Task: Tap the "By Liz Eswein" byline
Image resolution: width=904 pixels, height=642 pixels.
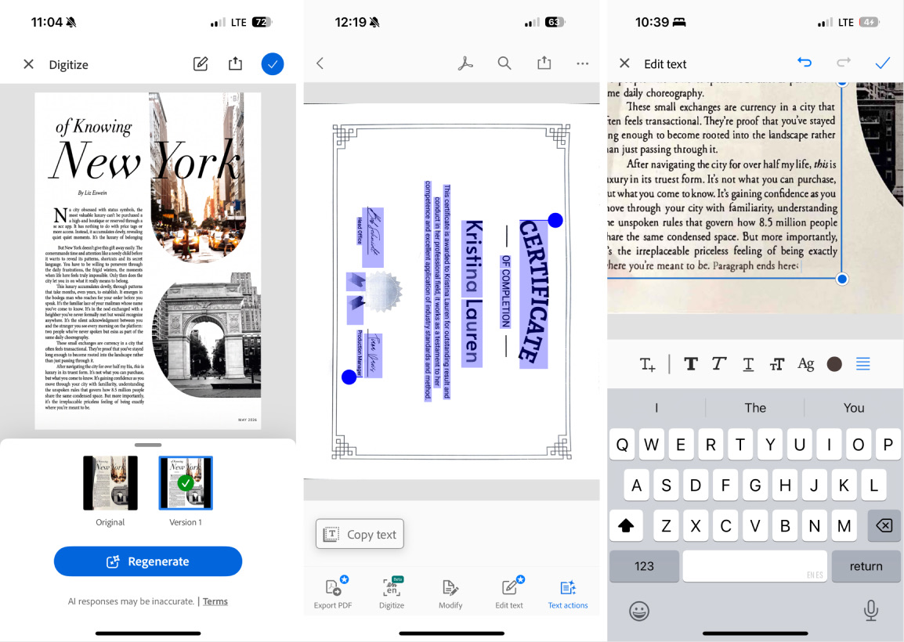Action: 92,193
